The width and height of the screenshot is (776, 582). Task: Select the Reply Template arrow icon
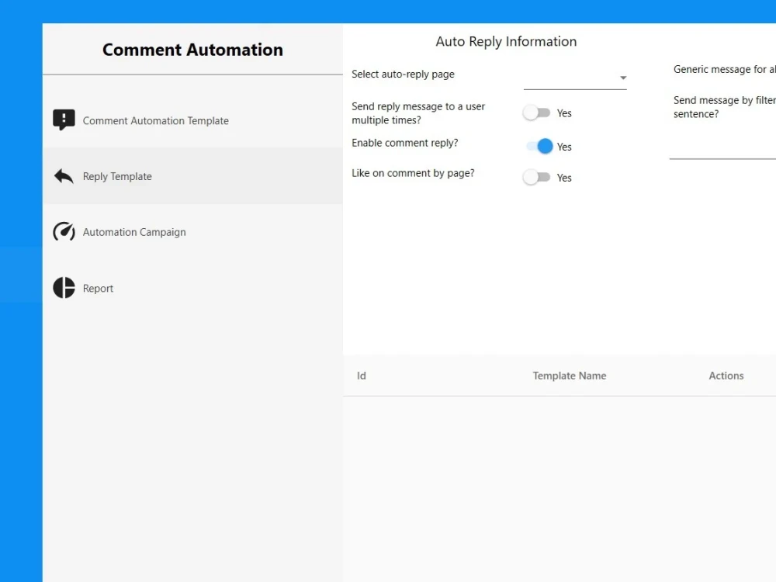[x=64, y=175]
